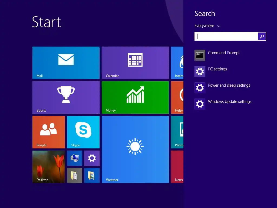Viewport: 277px width, 208px height.
Task: Open the People tile
Action: 49,132
